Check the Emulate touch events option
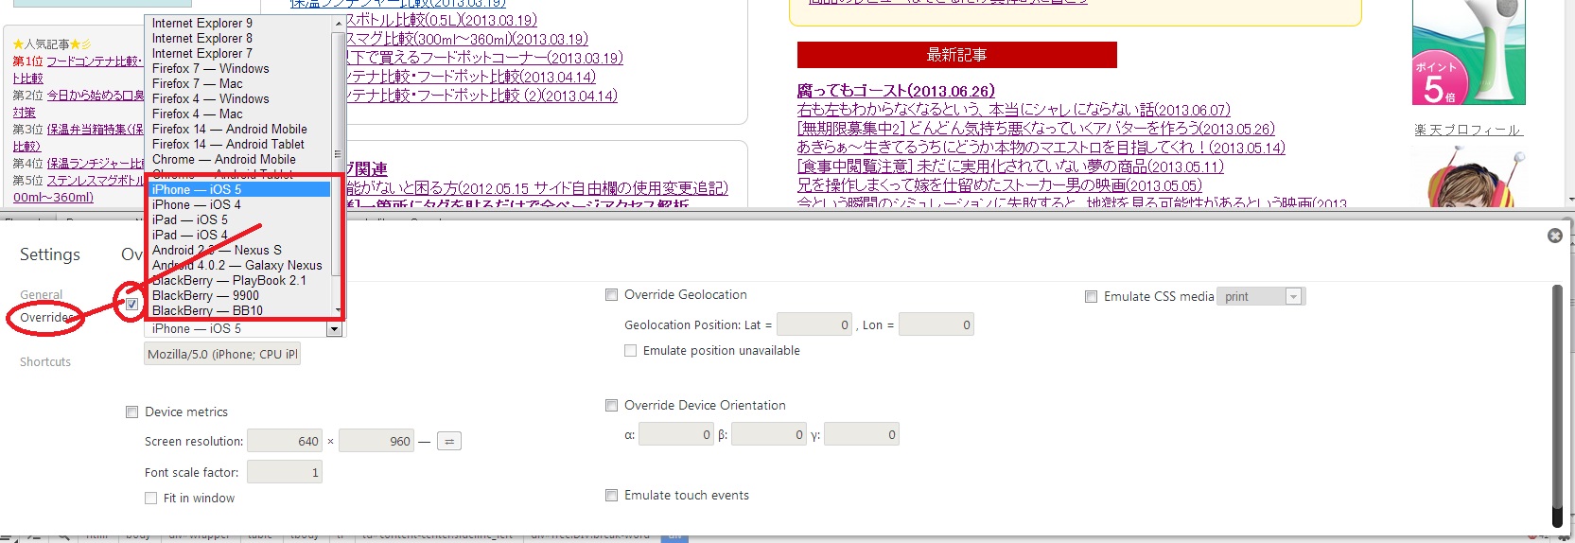The width and height of the screenshot is (1575, 543). [x=612, y=496]
